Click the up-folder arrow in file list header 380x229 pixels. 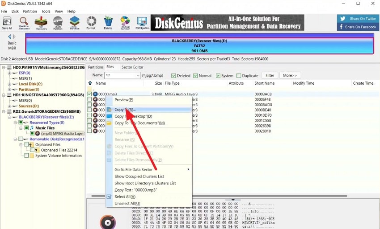coord(90,83)
